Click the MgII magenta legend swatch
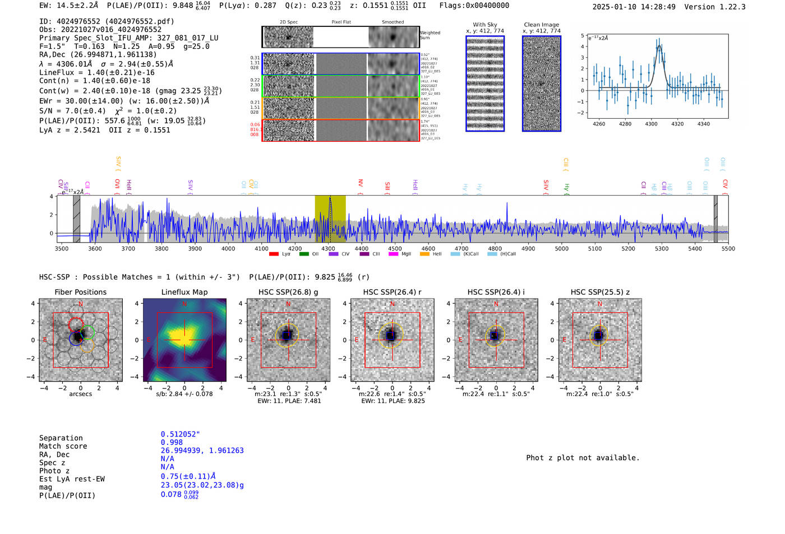785x534 pixels. 393,254
